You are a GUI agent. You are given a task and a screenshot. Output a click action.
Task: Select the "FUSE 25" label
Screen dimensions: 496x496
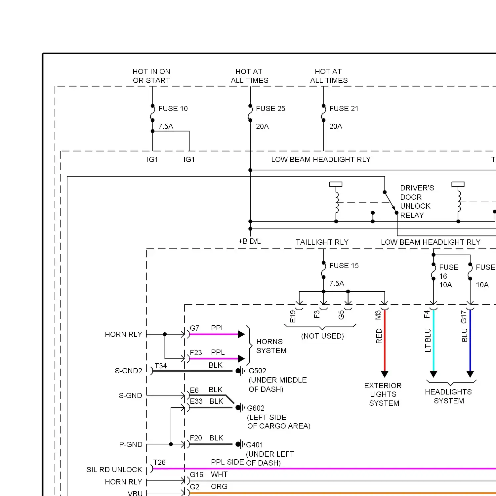coord(270,108)
